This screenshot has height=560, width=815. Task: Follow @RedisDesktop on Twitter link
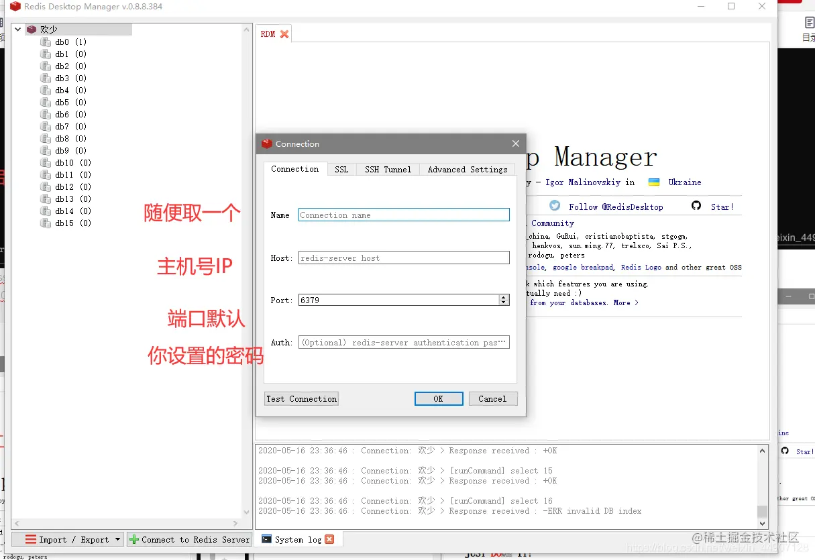tap(616, 207)
